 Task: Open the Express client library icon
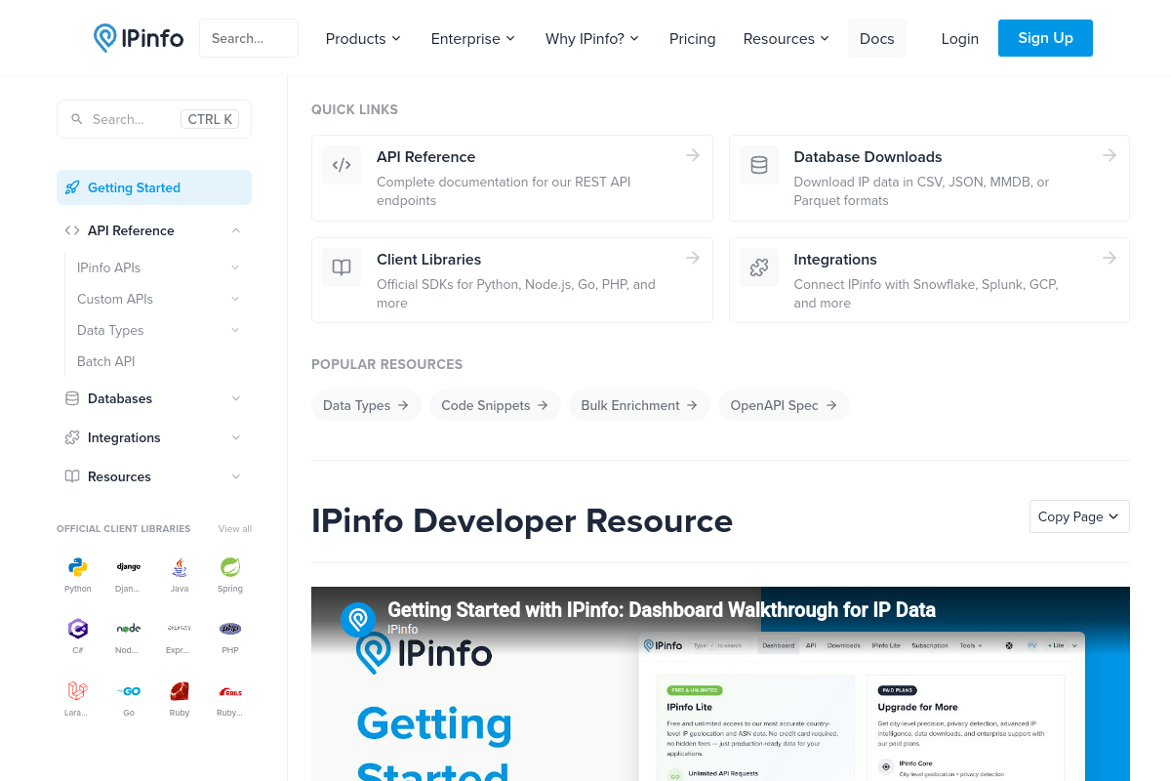pos(180,629)
